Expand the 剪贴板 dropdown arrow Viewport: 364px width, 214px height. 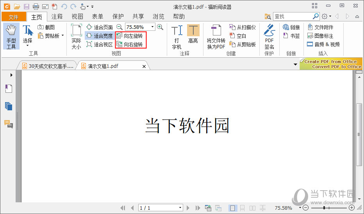point(62,36)
